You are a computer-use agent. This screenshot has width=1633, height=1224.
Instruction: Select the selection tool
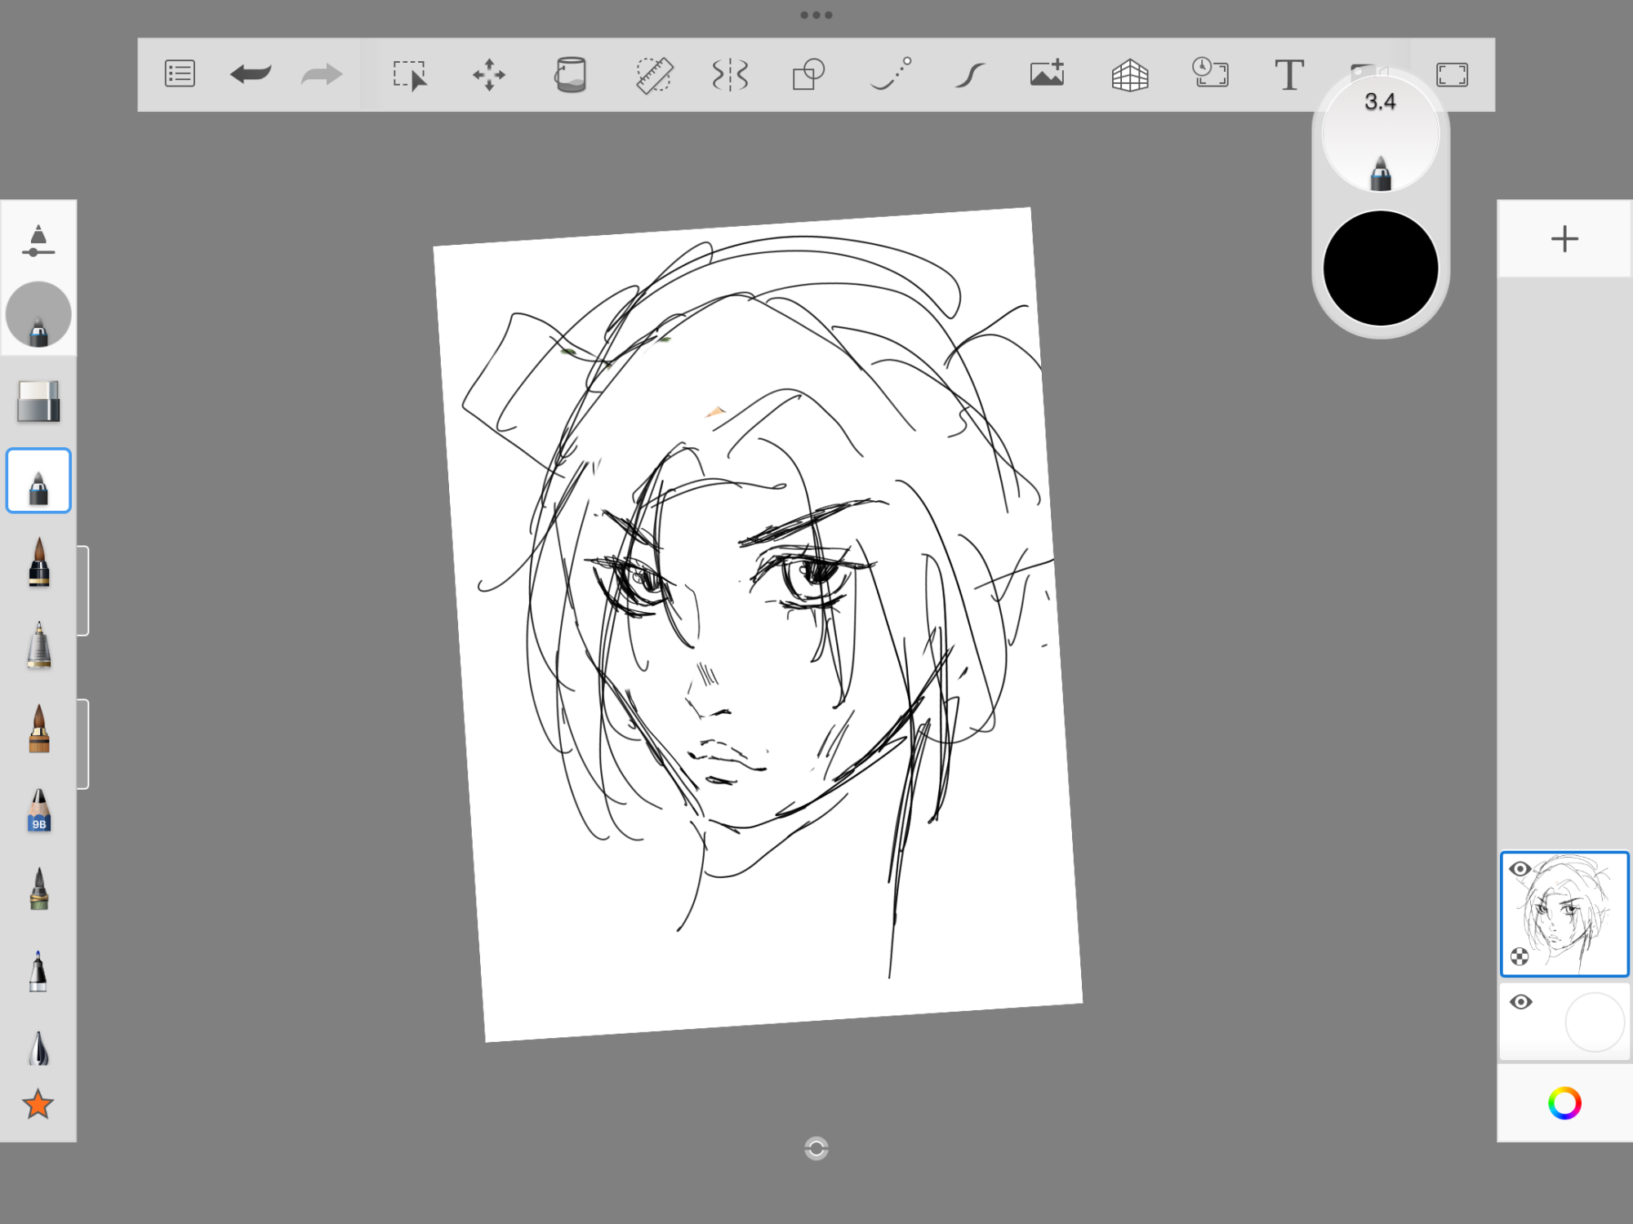[409, 74]
